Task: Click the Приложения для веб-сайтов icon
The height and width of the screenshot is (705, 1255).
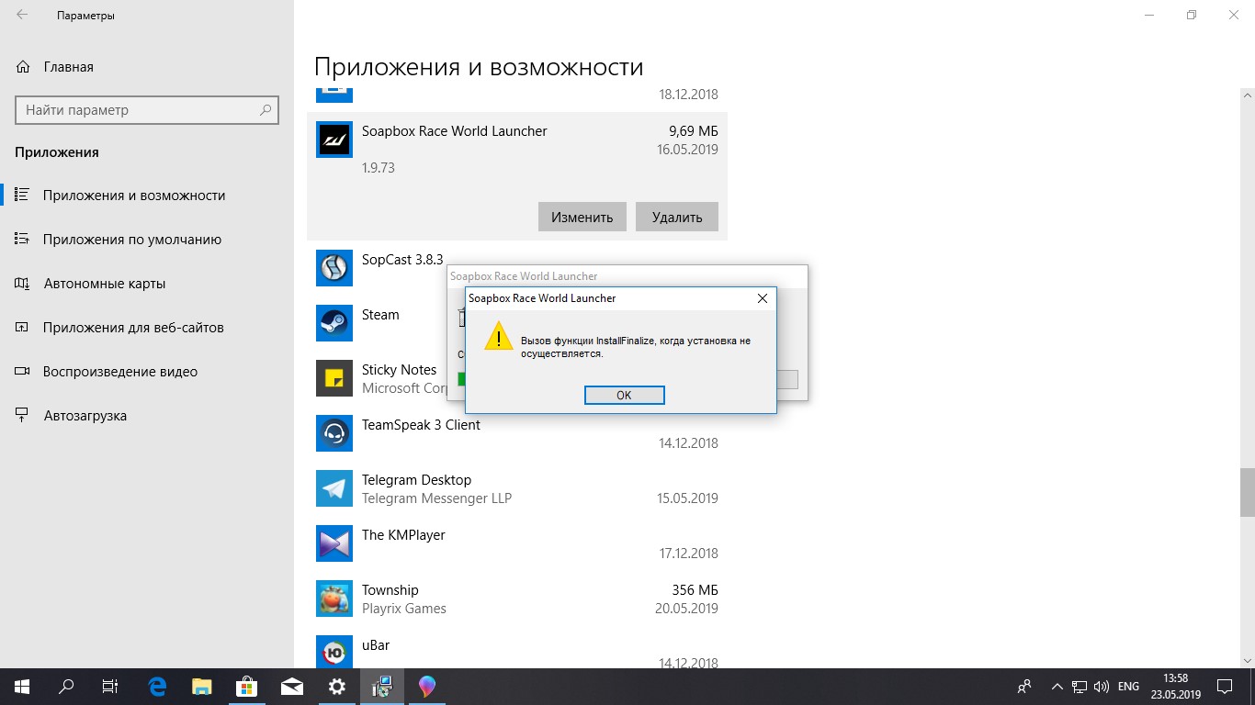Action: click(23, 328)
